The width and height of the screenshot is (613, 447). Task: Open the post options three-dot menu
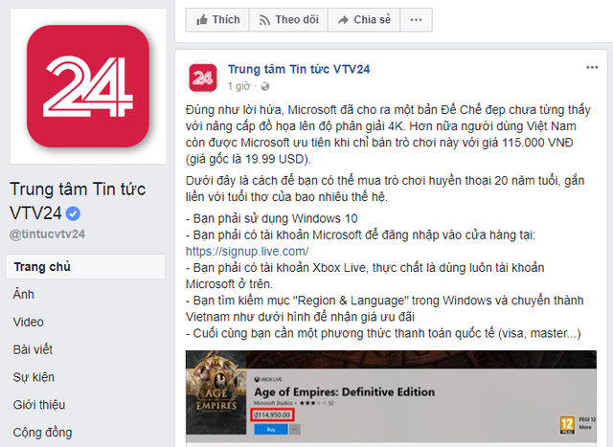pyautogui.click(x=592, y=68)
